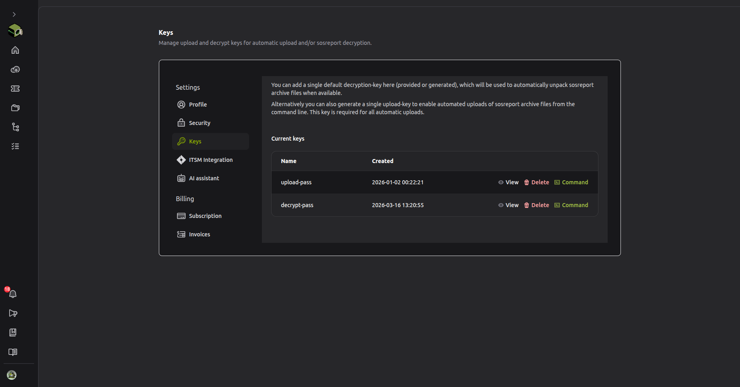Show the Command for the upload-pass key
This screenshot has height=387, width=740.
point(571,182)
